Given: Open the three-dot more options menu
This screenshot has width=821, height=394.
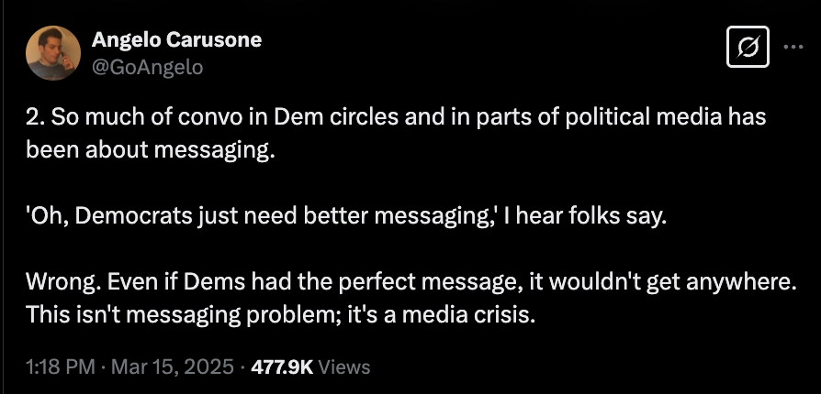Looking at the screenshot, I should pyautogui.click(x=793, y=47).
